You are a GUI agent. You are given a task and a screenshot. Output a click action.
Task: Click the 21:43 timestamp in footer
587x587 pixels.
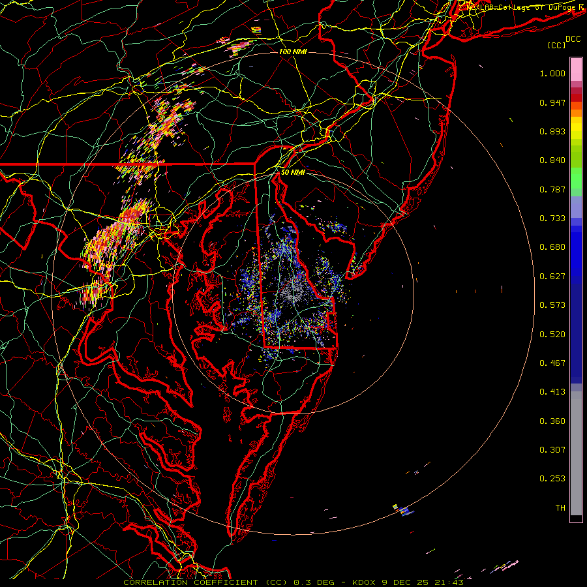pyautogui.click(x=449, y=582)
